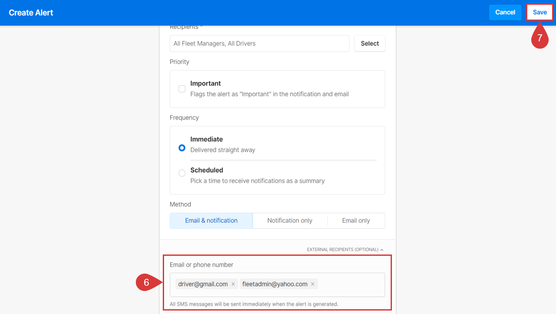Click the fleetadmin@yahoo.com chip text
This screenshot has width=556, height=314.
275,284
